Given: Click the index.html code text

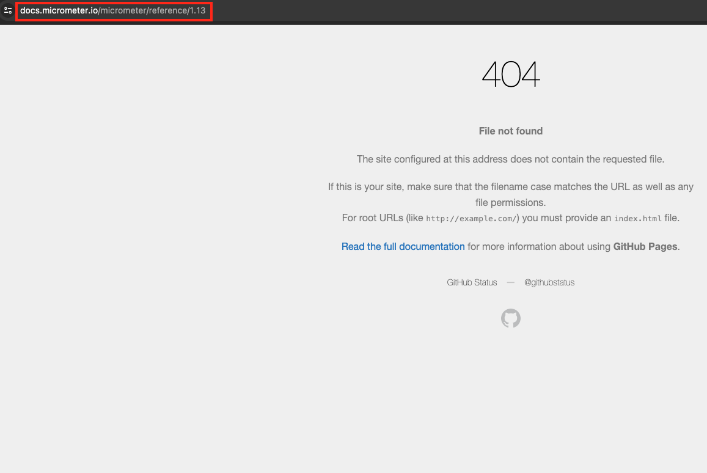Looking at the screenshot, I should [x=637, y=219].
